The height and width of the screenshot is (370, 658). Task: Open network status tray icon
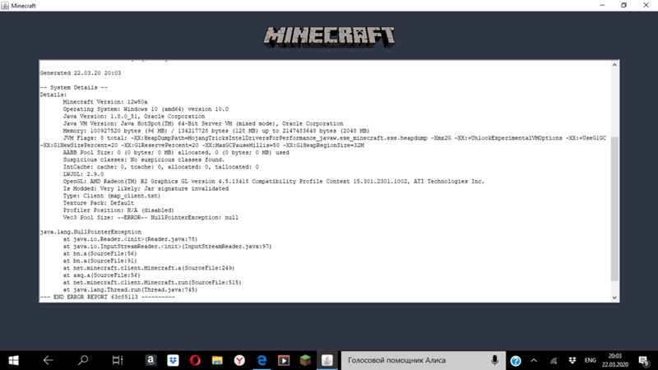pos(554,360)
